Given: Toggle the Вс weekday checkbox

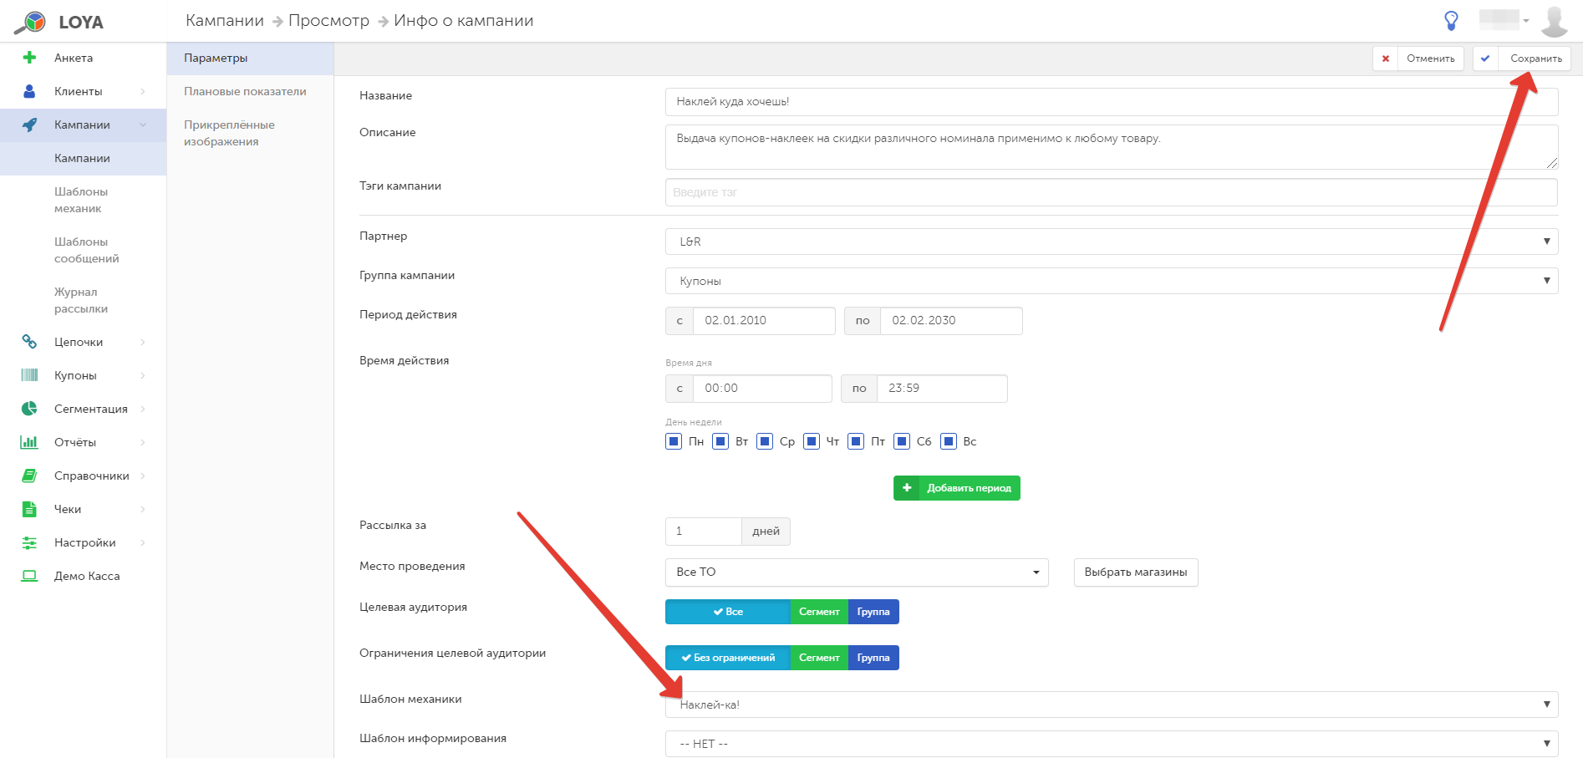Looking at the screenshot, I should [949, 441].
